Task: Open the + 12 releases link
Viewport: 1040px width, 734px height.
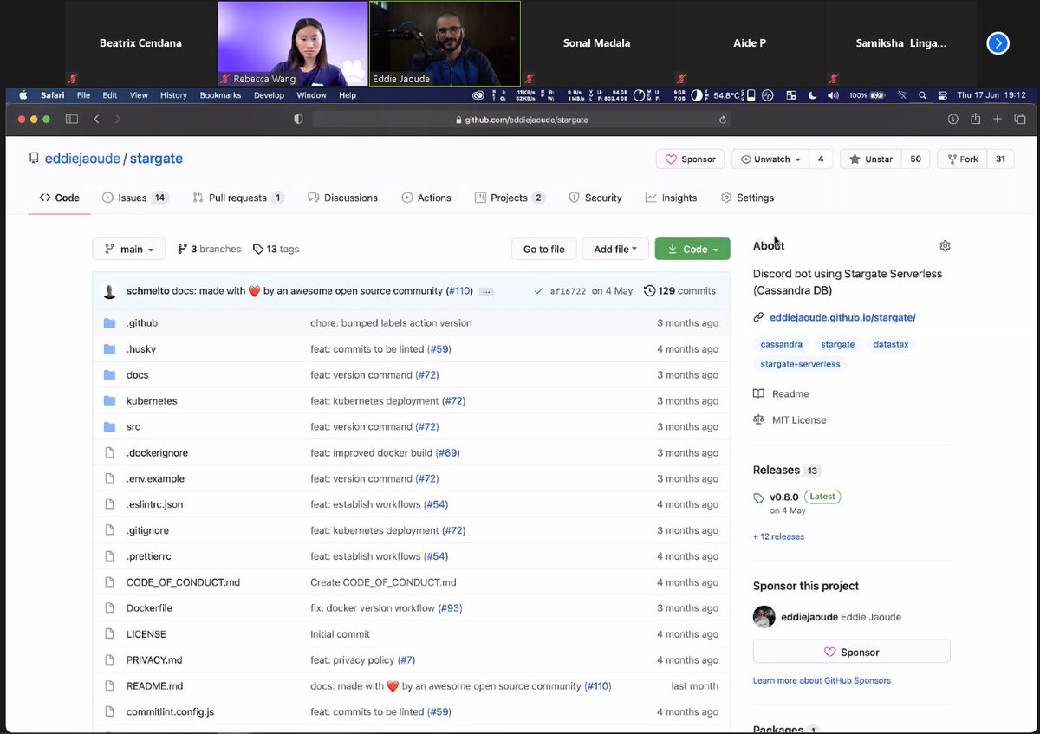Action: coord(778,537)
